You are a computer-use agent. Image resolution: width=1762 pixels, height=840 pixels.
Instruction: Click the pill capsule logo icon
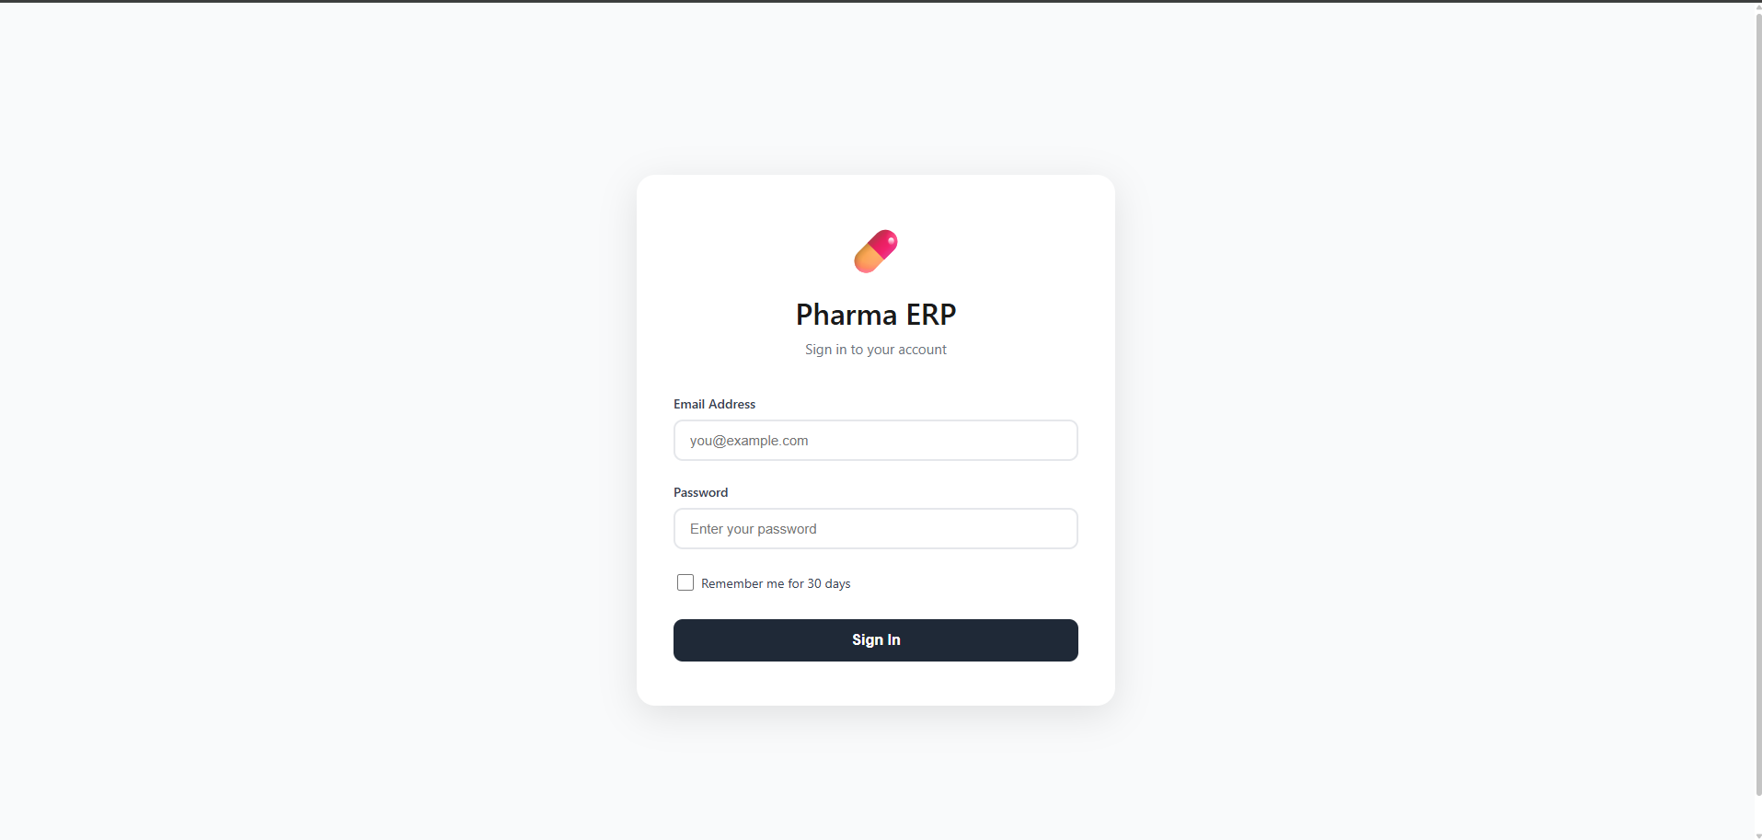(875, 251)
